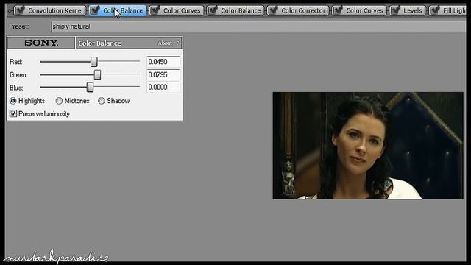Toggle the first Color Curves effect checkbox

point(155,10)
